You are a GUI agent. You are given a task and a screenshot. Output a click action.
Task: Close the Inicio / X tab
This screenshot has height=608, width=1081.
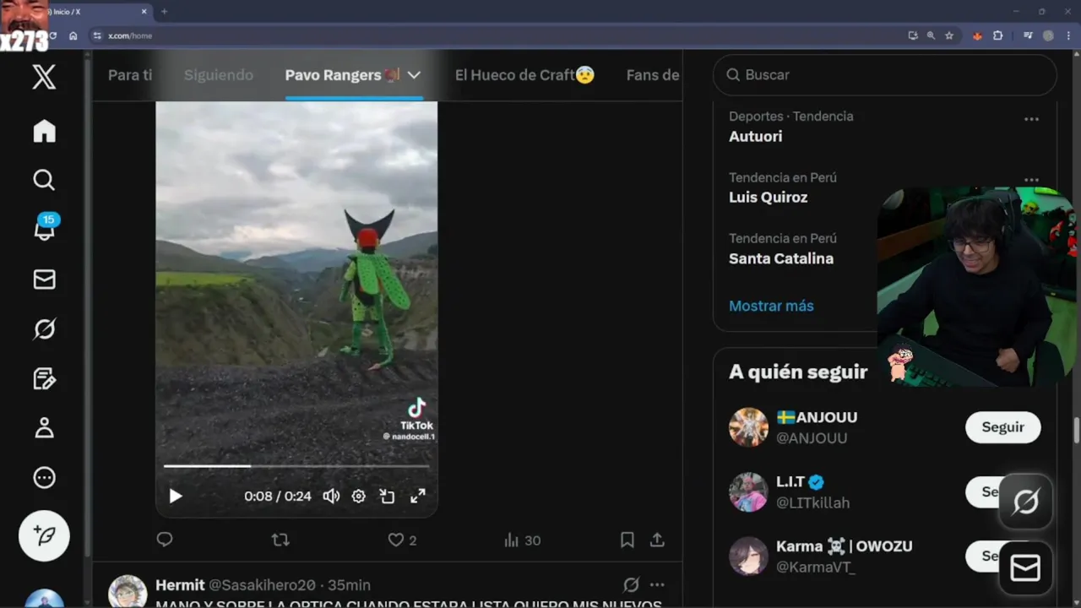(x=144, y=11)
